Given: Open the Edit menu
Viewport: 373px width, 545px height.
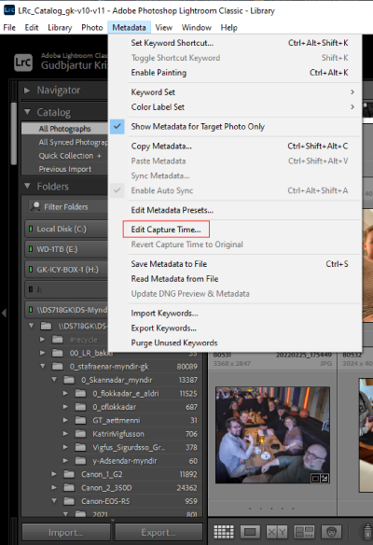Looking at the screenshot, I should (x=32, y=27).
